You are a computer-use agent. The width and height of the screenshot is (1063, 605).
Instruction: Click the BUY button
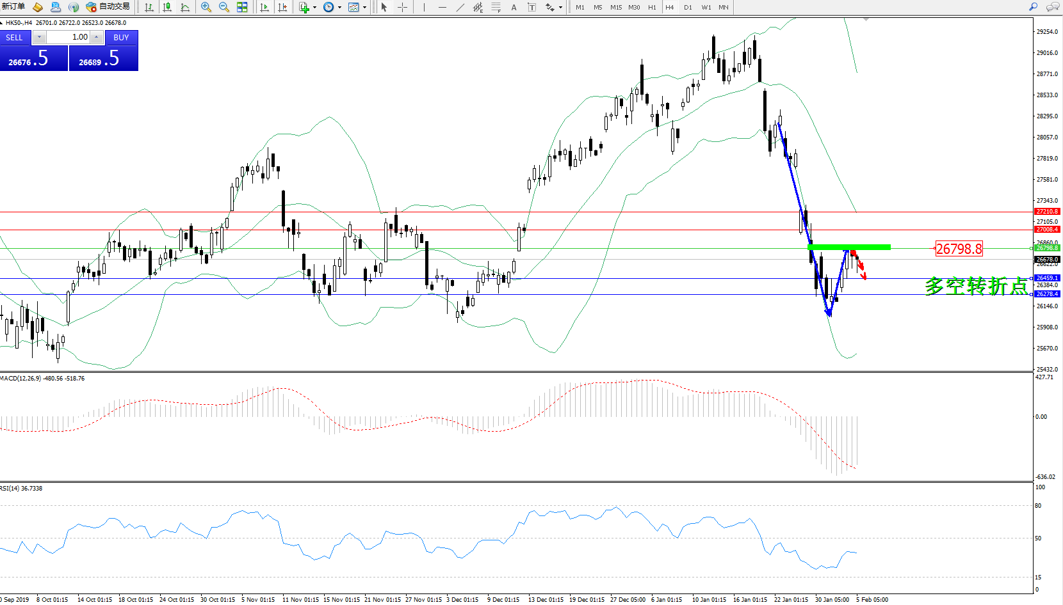[x=121, y=38]
